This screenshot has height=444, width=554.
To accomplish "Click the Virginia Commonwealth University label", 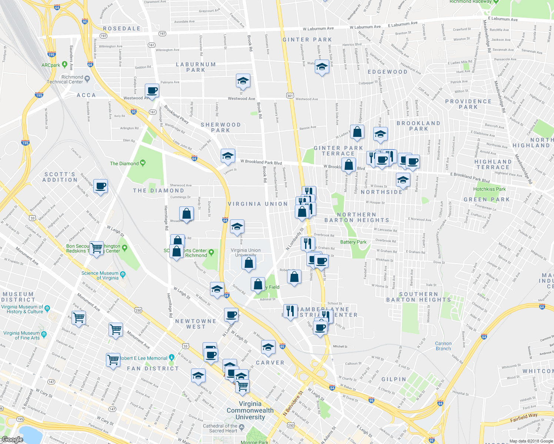I will click(x=250, y=410).
